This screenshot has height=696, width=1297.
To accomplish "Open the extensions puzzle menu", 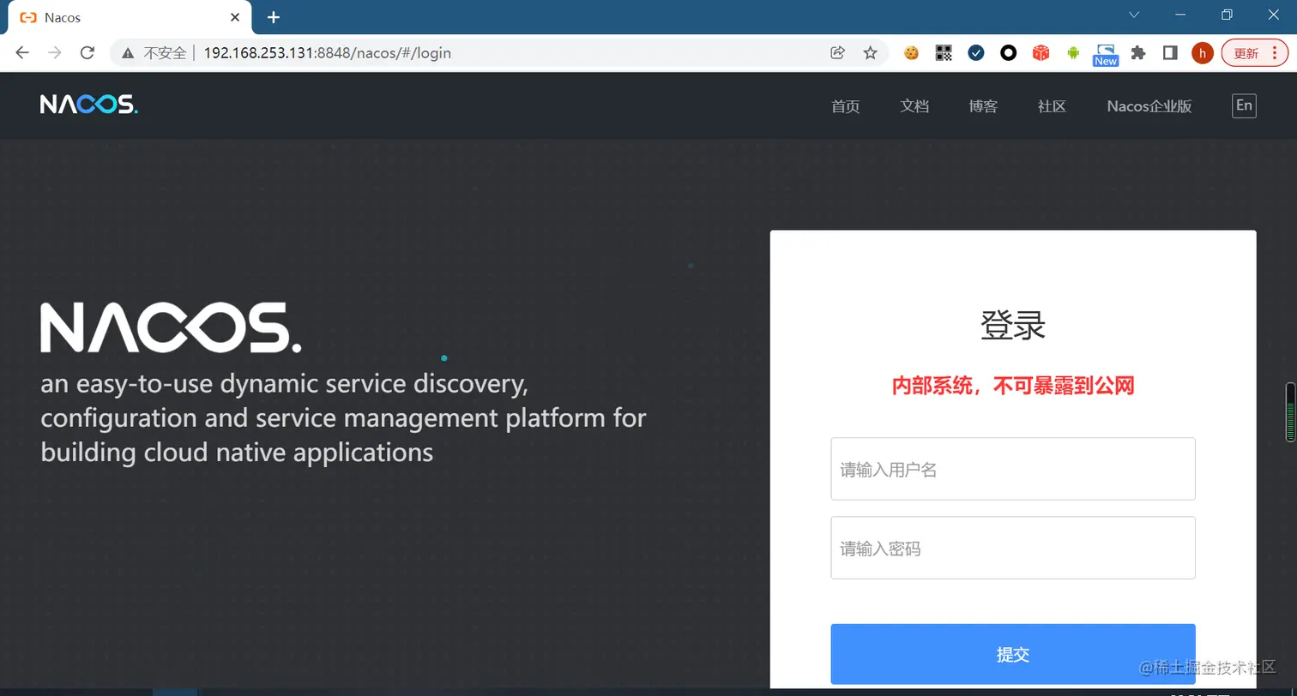I will pyautogui.click(x=1138, y=53).
